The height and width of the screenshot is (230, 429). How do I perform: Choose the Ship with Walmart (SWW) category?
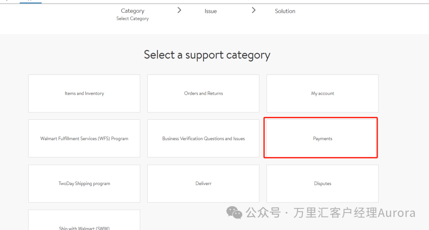(x=84, y=220)
